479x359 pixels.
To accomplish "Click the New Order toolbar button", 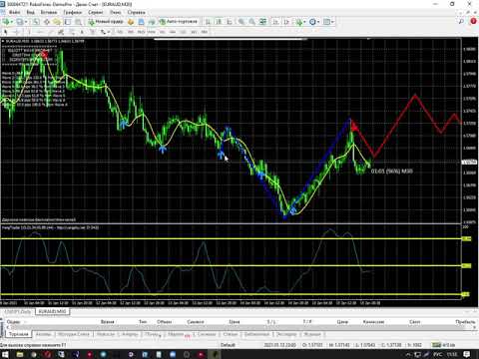I will point(106,22).
